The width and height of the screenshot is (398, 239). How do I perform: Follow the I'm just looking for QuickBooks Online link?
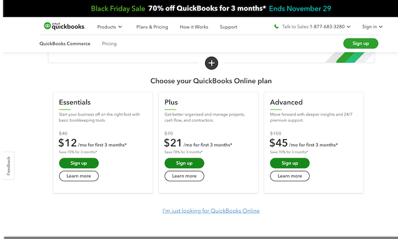[211, 211]
